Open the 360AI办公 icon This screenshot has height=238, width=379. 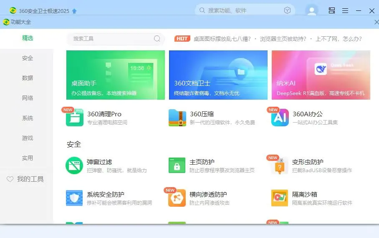coord(280,118)
